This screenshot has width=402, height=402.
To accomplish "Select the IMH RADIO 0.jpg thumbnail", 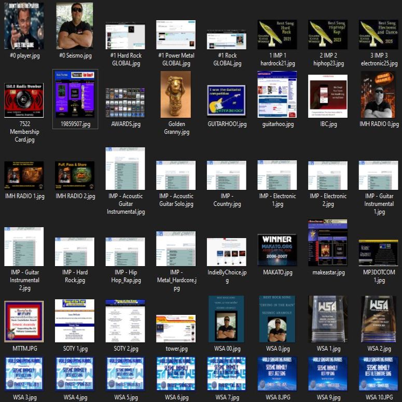I will tap(379, 94).
